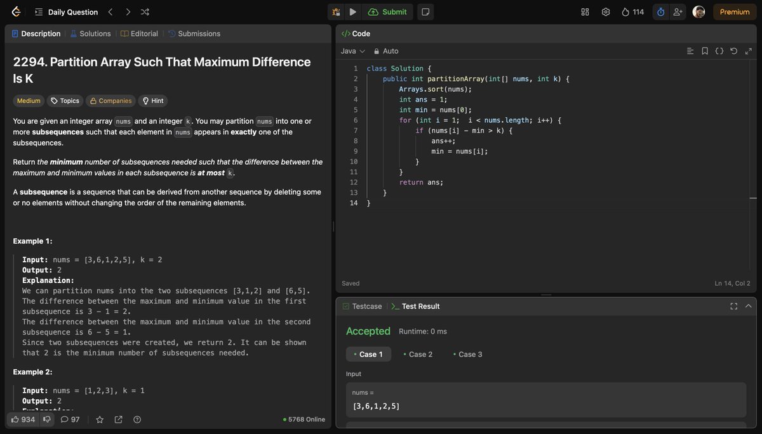Click code line 12 return ans
Viewport: 762px width, 434px height.
[421, 182]
